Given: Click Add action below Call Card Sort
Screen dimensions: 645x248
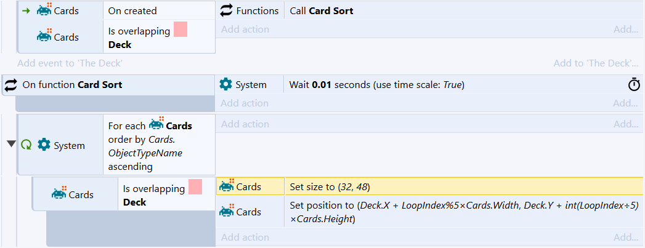Looking at the screenshot, I should pyautogui.click(x=245, y=30).
